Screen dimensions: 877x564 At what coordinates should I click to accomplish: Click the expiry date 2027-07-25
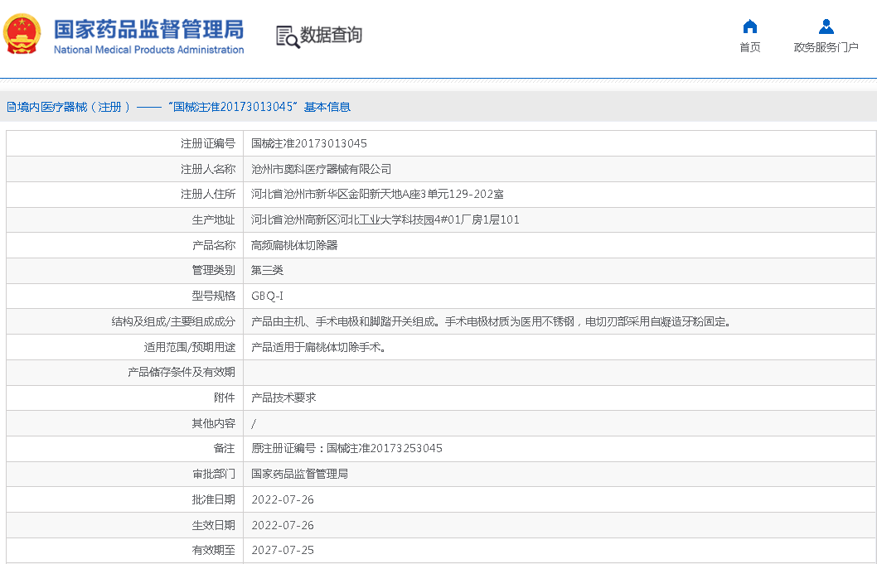[x=283, y=550]
